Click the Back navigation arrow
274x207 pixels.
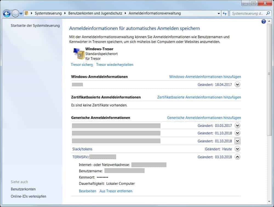coord(7,13)
